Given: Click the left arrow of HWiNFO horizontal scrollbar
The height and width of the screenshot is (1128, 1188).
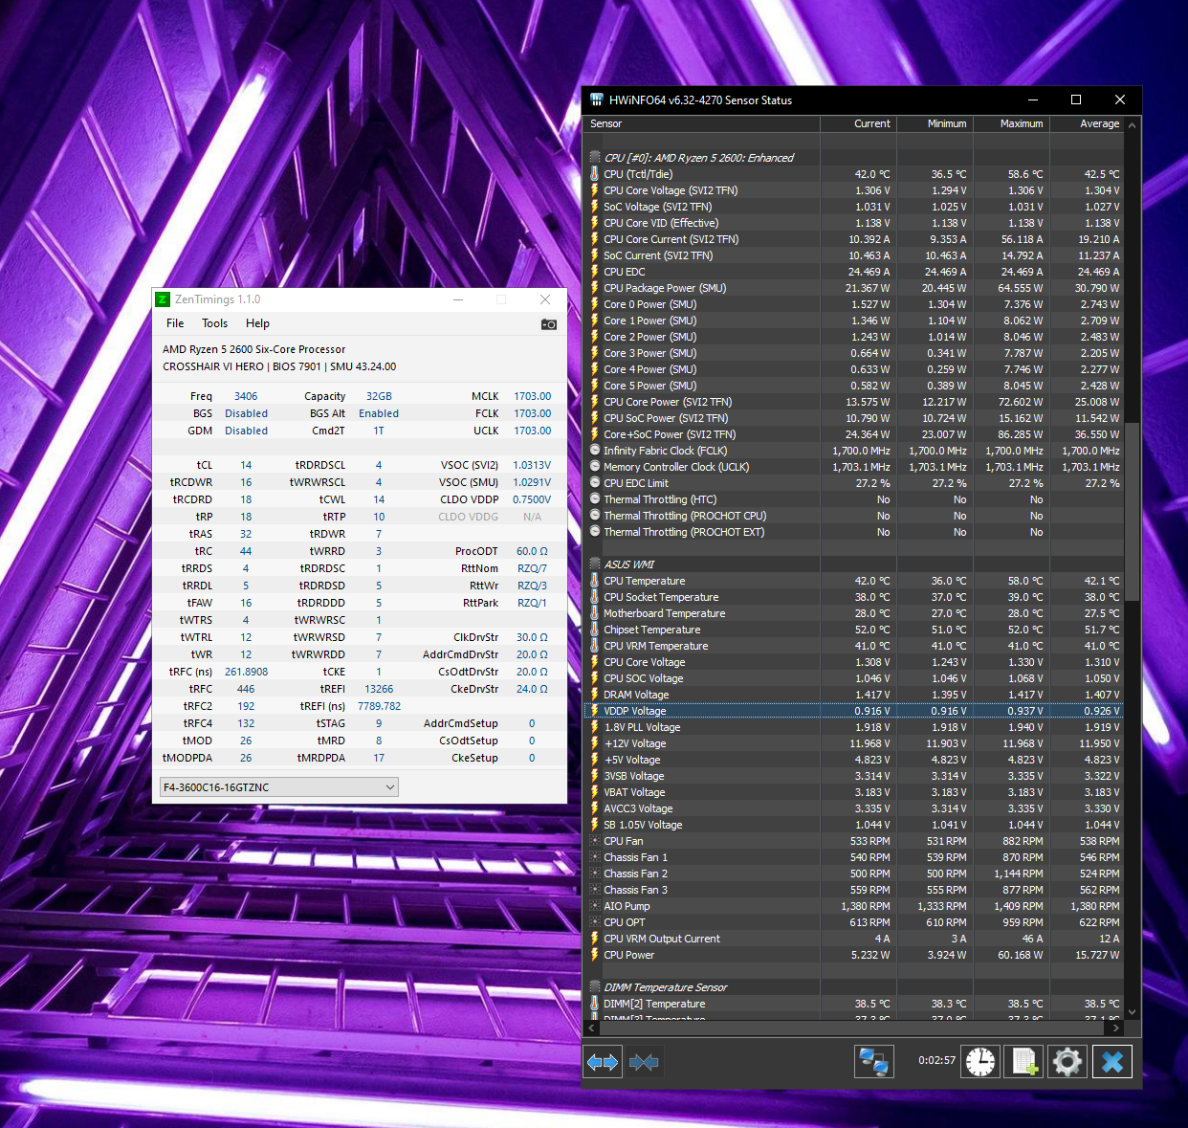Looking at the screenshot, I should tap(592, 1028).
